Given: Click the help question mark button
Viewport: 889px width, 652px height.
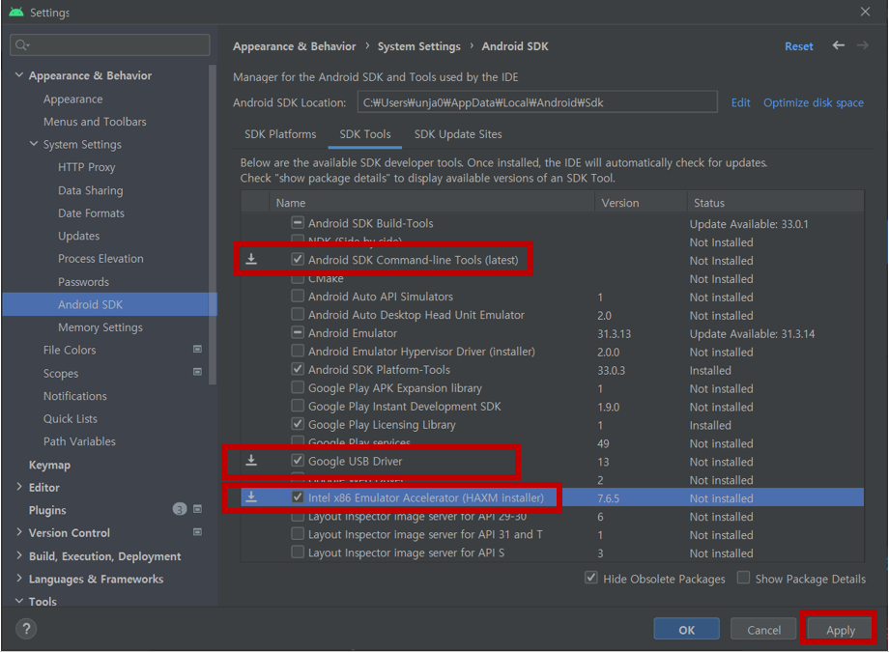Looking at the screenshot, I should pyautogui.click(x=26, y=628).
